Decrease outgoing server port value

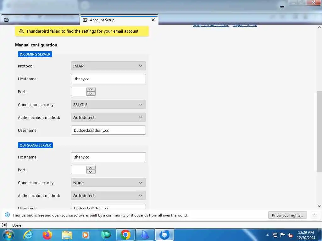pos(91,172)
